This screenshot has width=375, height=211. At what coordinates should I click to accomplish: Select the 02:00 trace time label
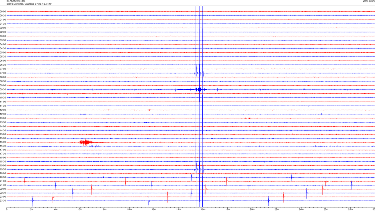[3, 28]
